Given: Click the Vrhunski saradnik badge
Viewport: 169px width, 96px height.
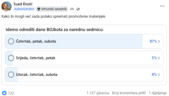Looking at the screenshot, I should click(x=52, y=9).
